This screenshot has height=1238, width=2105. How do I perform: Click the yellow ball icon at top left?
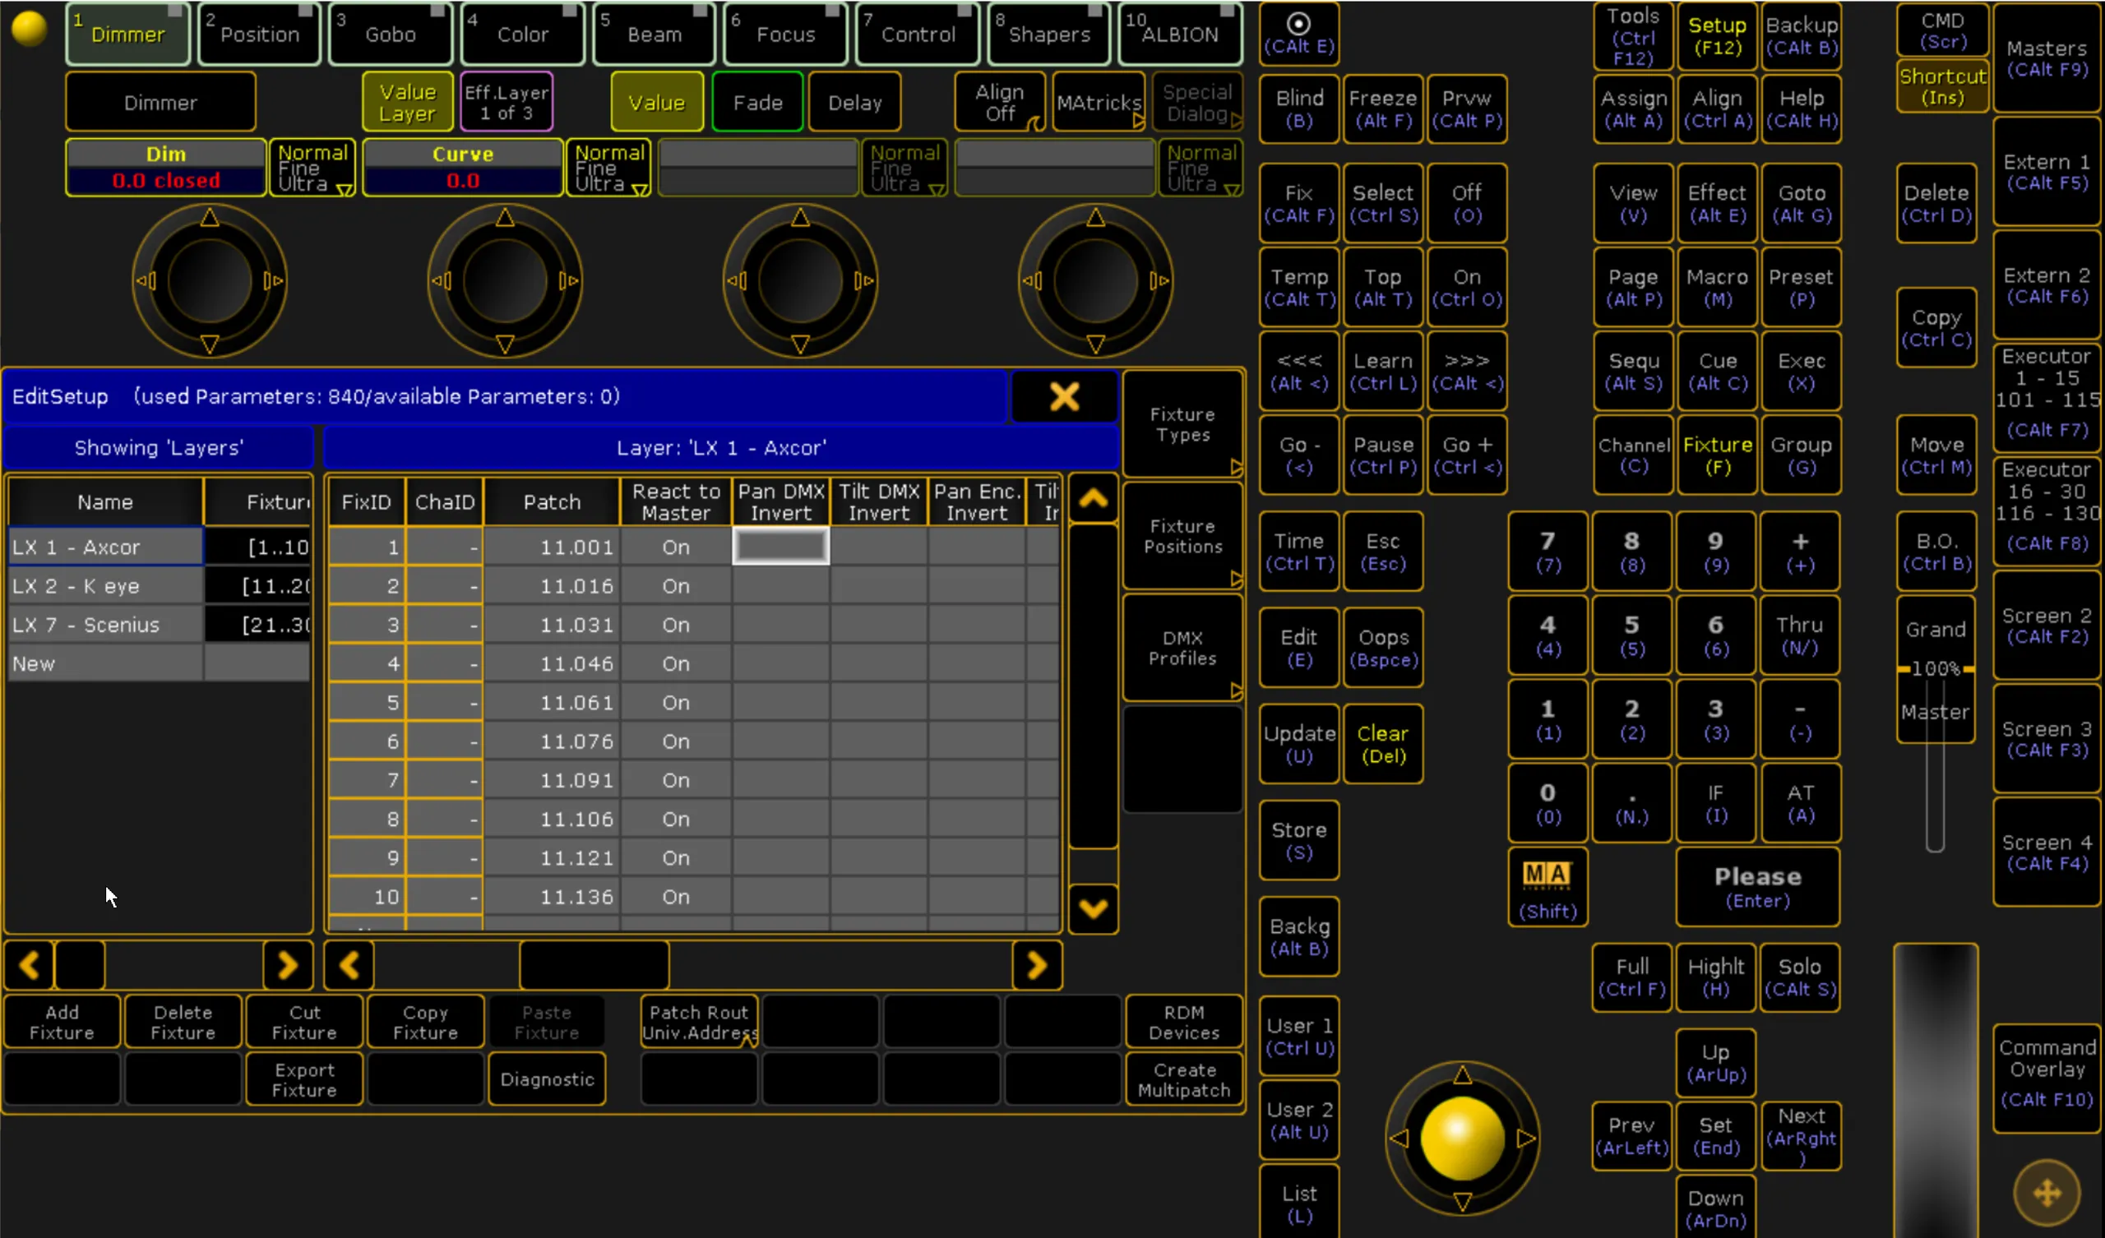click(30, 30)
